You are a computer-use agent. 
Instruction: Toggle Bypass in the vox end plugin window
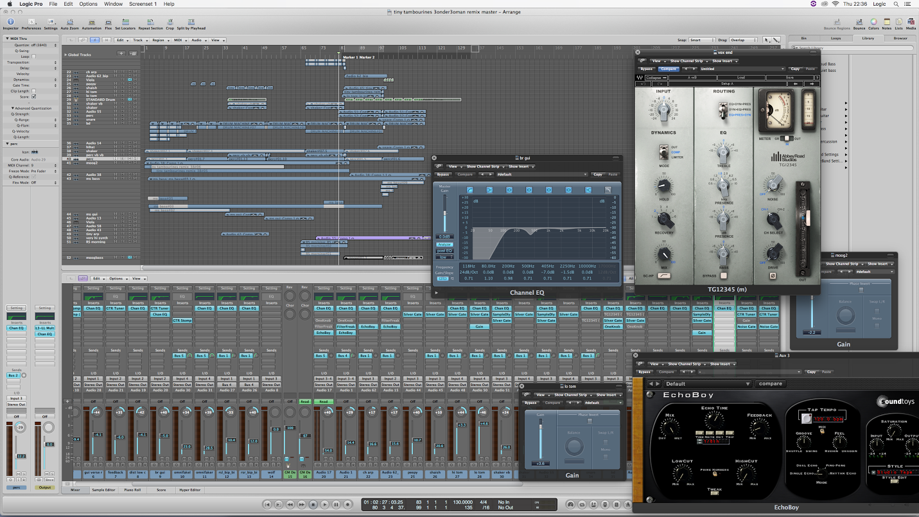click(647, 69)
